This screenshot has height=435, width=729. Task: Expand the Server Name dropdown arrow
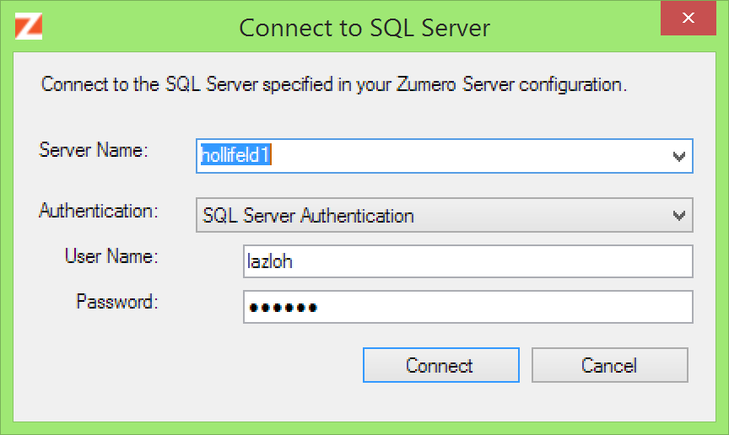678,157
